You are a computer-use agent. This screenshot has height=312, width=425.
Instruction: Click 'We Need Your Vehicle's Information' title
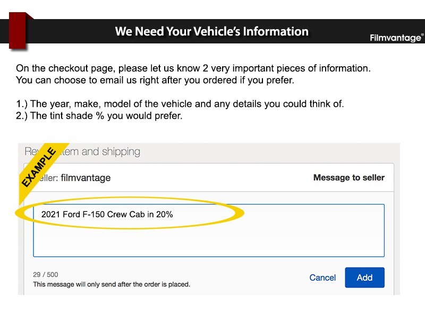[x=211, y=31]
